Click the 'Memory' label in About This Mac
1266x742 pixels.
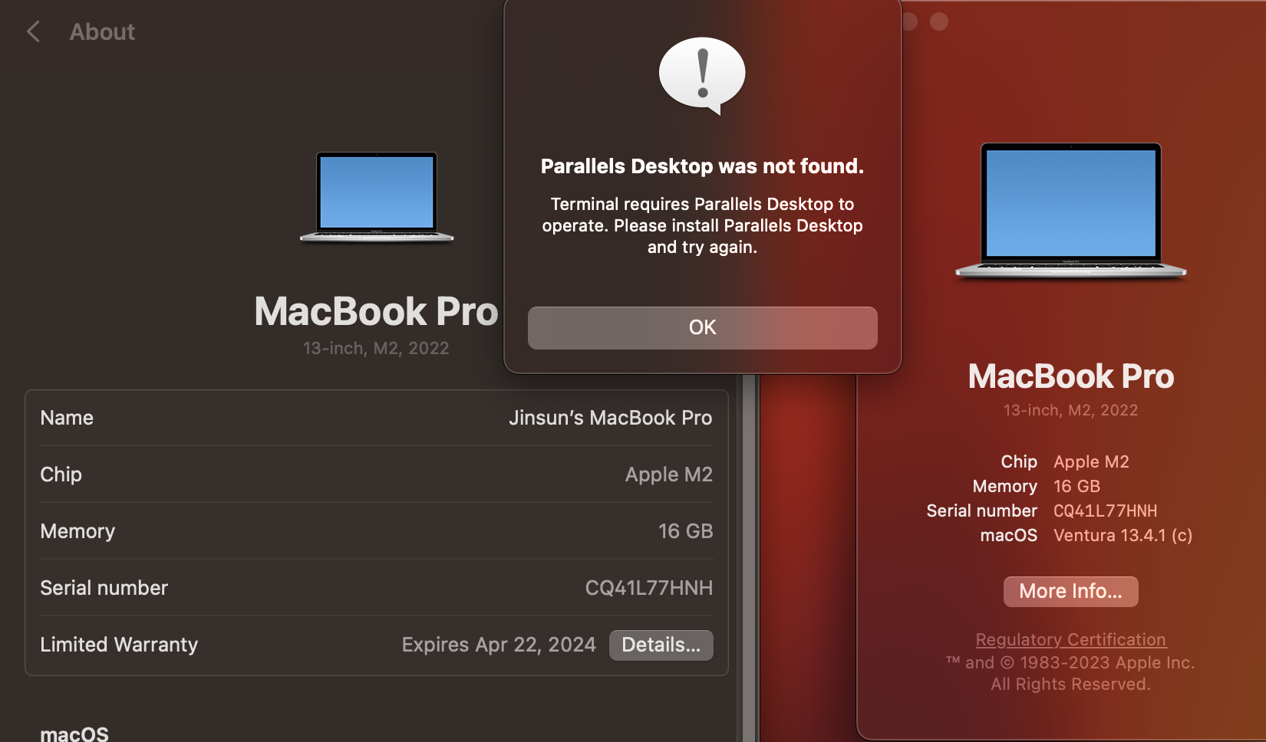1004,486
